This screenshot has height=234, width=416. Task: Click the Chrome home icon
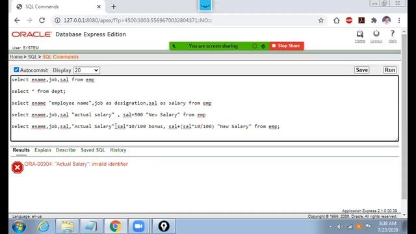click(x=337, y=20)
